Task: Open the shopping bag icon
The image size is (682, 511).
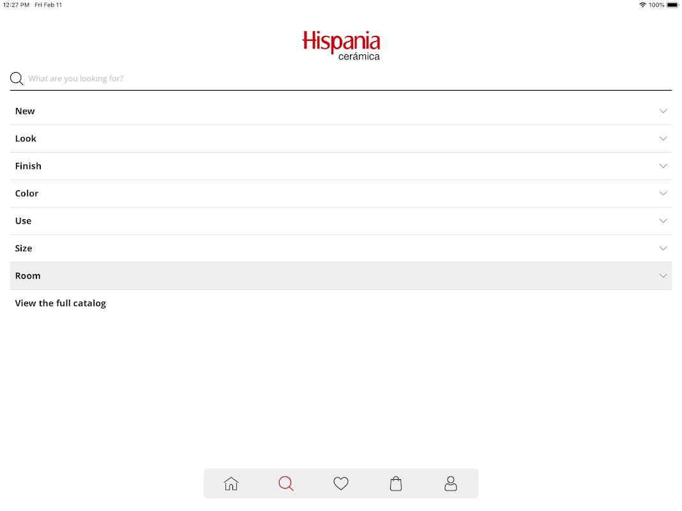Action: (396, 483)
